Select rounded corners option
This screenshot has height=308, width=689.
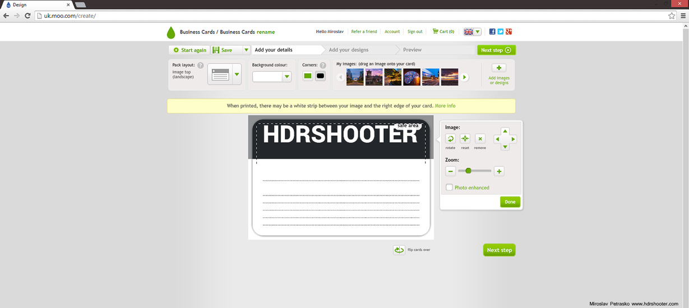point(320,76)
